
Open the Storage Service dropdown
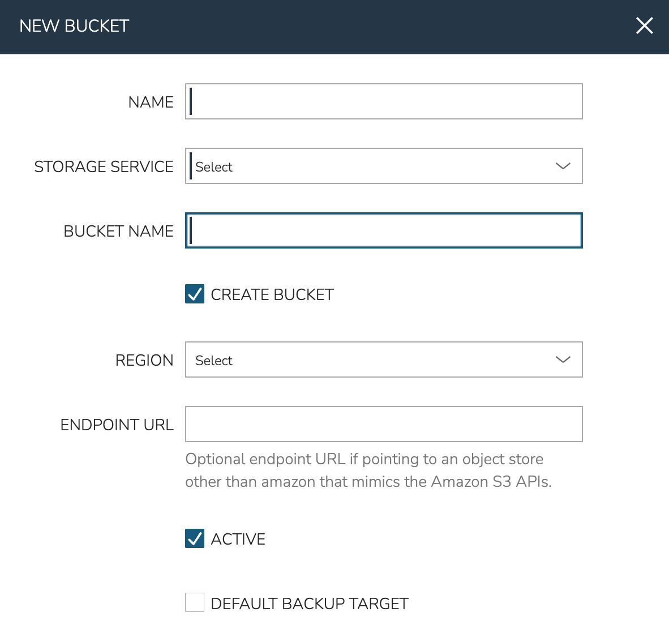[374, 166]
